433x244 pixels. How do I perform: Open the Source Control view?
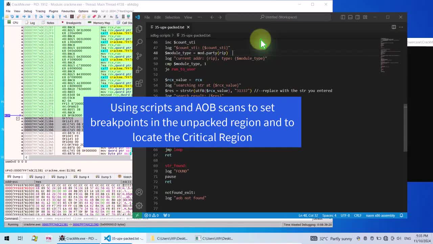[x=139, y=56]
